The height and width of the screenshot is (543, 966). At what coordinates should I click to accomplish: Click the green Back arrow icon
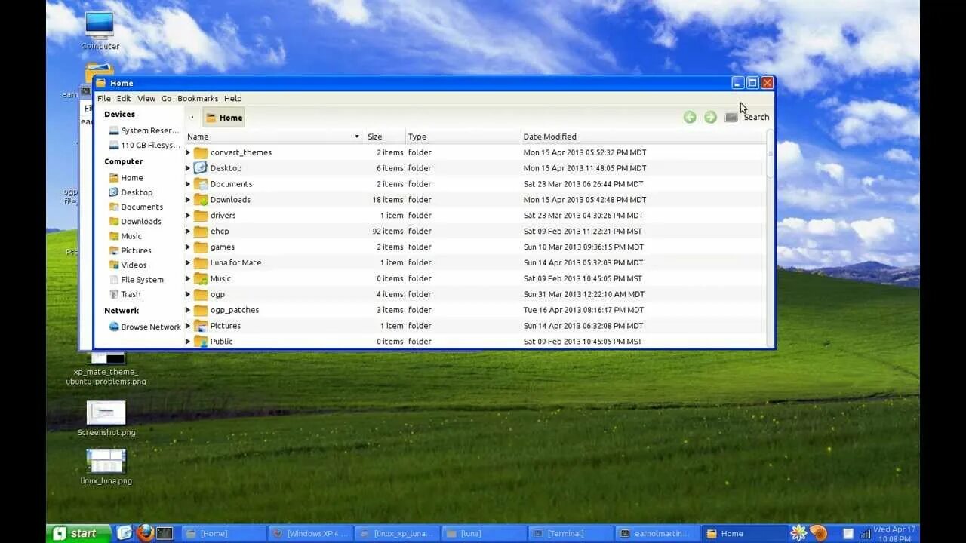[690, 117]
